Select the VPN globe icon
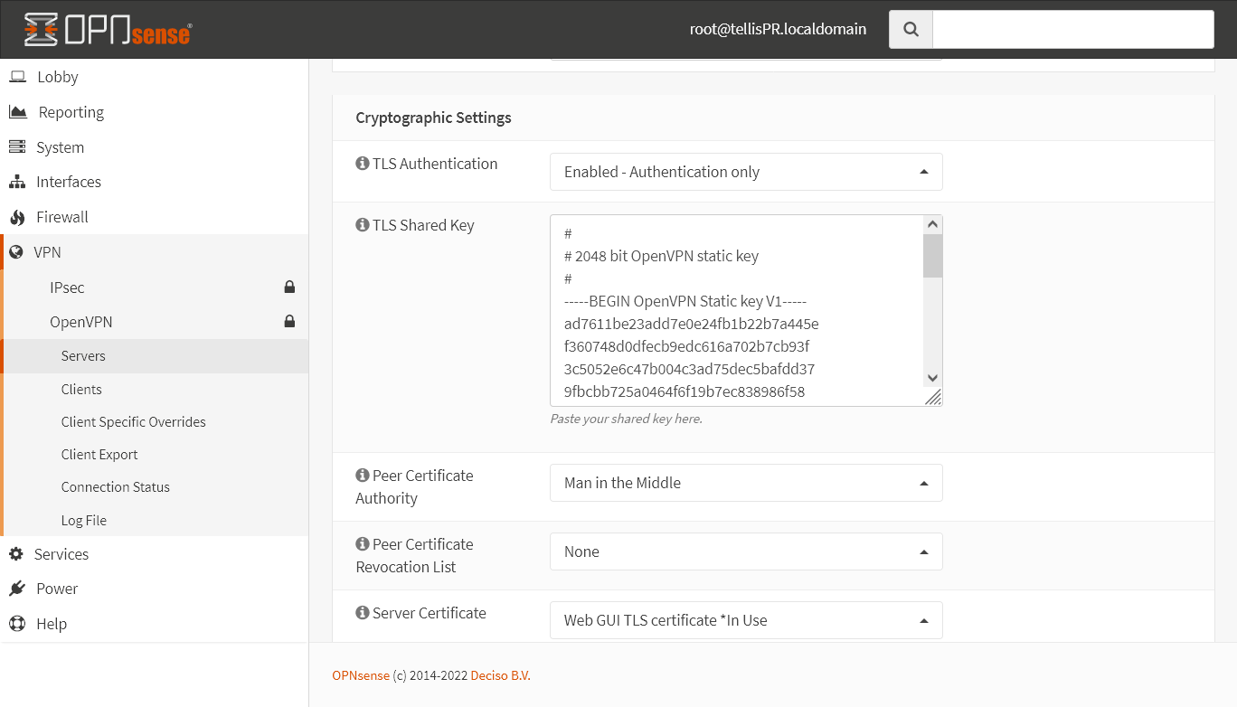The width and height of the screenshot is (1237, 707). click(x=18, y=251)
